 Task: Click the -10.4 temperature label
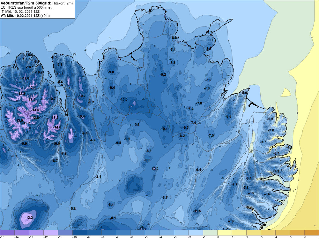click(x=81, y=116)
